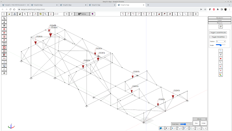Click the save (floppy disk) toolbar icon
232x131 pixels.
pyautogui.click(x=20, y=14)
